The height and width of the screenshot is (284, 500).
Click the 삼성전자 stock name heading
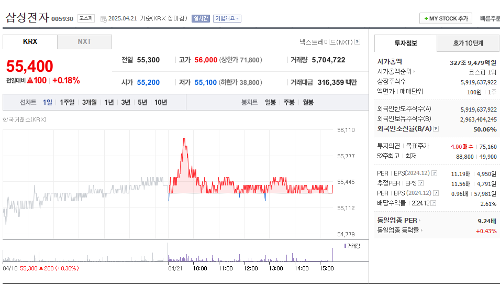[x=27, y=17]
